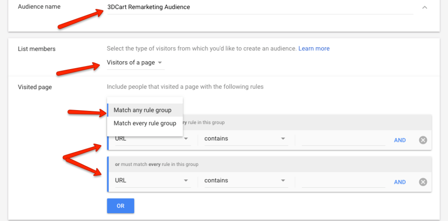The height and width of the screenshot is (221, 448).
Task: Open the Learn more link
Action: [314, 48]
